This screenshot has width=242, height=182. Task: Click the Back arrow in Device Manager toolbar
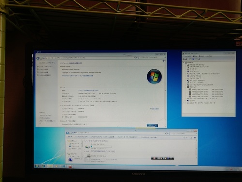coord(184,59)
